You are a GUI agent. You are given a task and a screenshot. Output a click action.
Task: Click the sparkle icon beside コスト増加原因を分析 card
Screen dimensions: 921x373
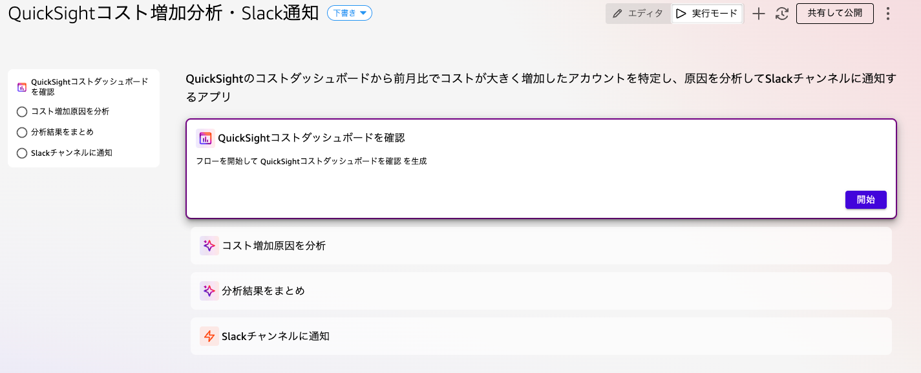[209, 246]
